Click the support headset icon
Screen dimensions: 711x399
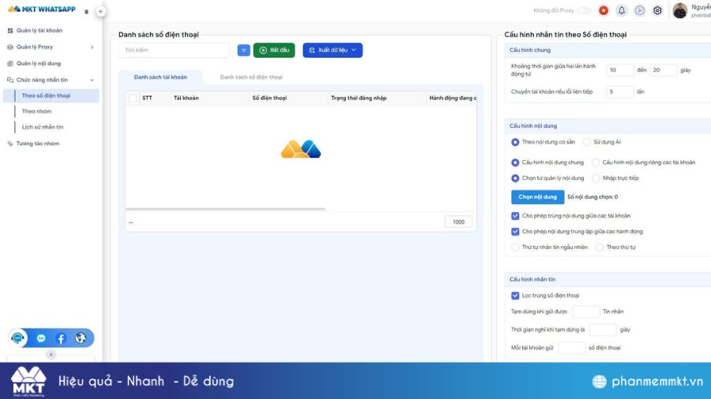(18, 338)
